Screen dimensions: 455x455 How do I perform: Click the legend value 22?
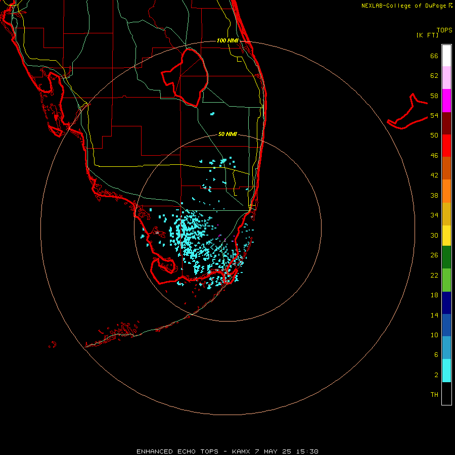(434, 275)
